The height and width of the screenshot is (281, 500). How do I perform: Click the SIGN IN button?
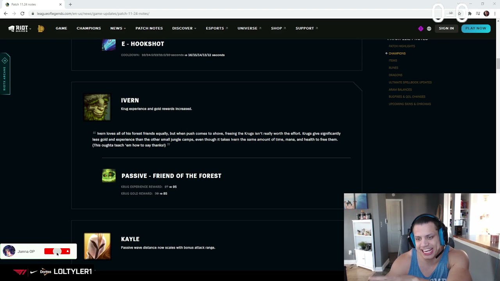(446, 28)
